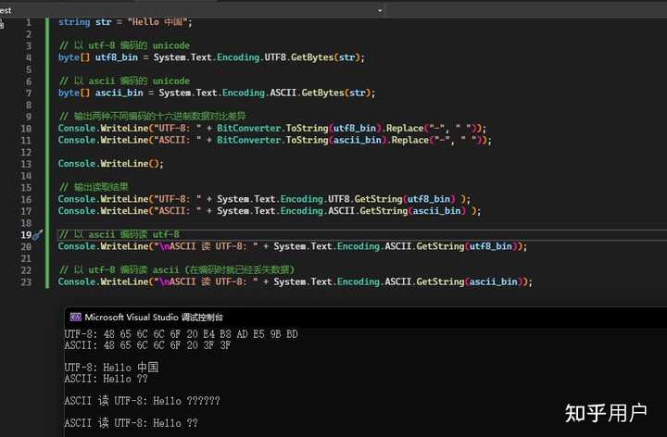Viewport: 667px width, 437px height.
Task: Click line number 23 in the gutter
Action: coord(26,281)
